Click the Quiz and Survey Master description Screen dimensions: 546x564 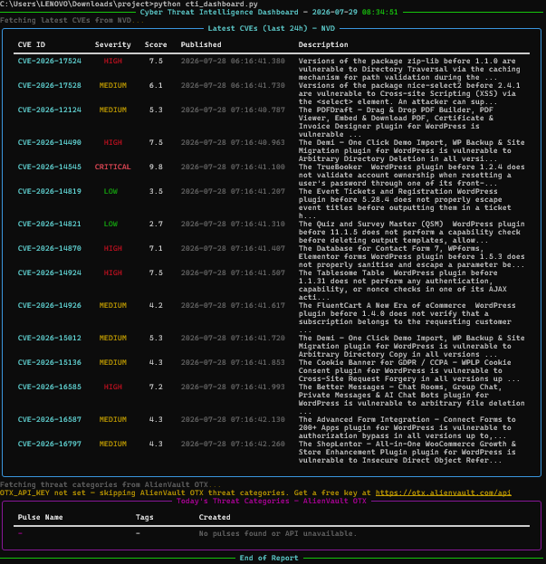[x=411, y=232]
